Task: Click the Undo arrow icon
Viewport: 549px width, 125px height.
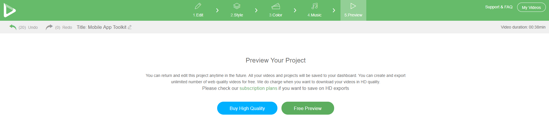Action: coord(13,27)
